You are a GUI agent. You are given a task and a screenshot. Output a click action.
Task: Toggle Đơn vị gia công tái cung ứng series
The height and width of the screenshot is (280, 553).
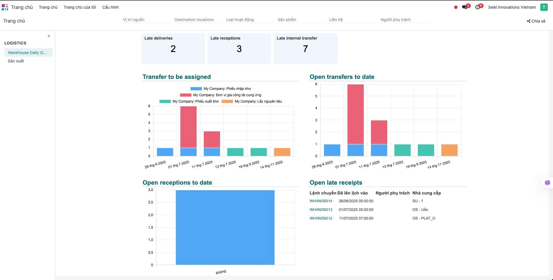click(x=186, y=95)
